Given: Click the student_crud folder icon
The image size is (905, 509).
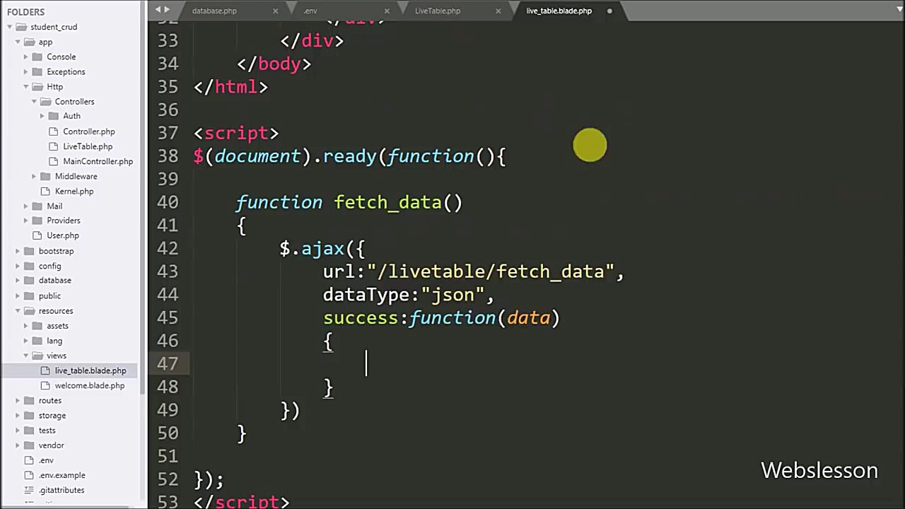Looking at the screenshot, I should [x=21, y=27].
